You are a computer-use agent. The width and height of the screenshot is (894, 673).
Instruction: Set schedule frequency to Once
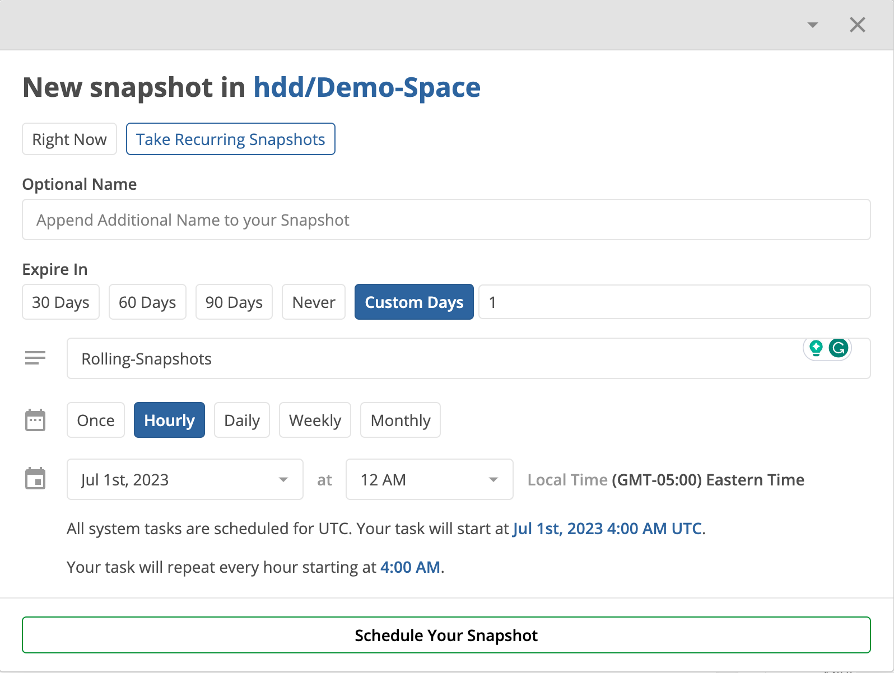tap(96, 420)
